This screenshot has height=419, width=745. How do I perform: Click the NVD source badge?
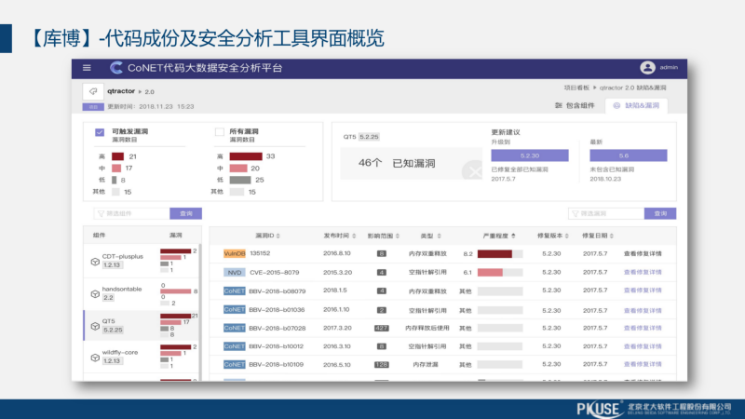(x=235, y=272)
